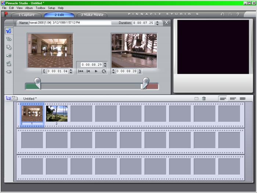Play the trimmed clip

click(96, 71)
